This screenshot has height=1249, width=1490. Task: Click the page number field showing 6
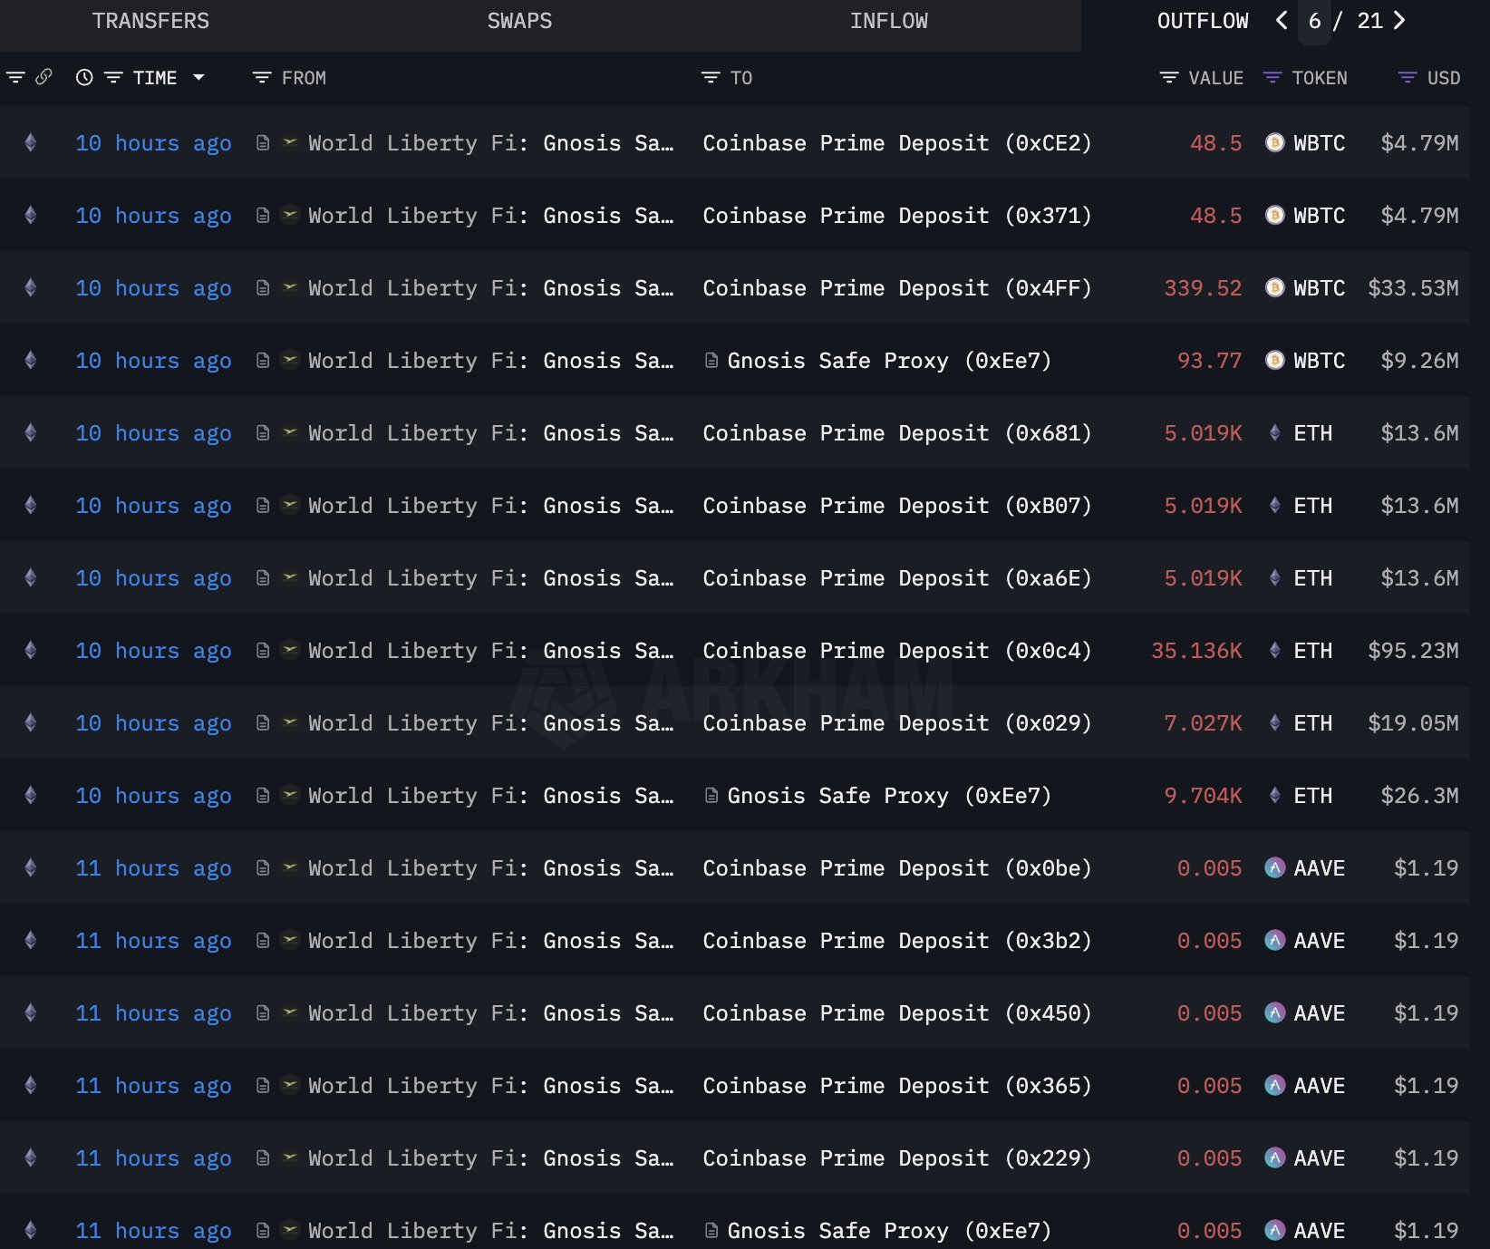1314,20
